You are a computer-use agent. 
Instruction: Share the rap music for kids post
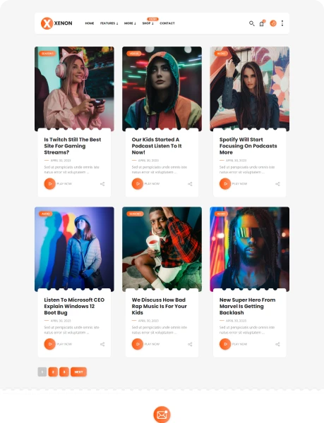click(x=190, y=344)
